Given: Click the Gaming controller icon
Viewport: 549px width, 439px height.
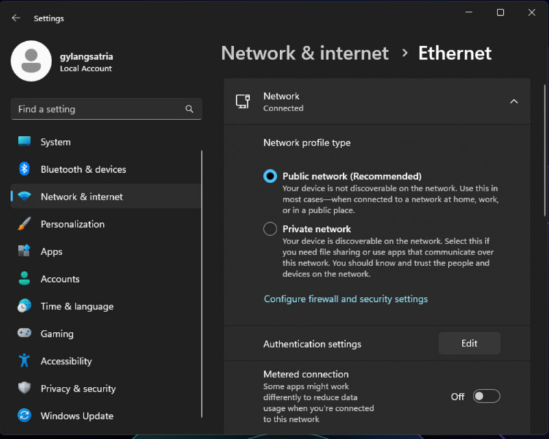Looking at the screenshot, I should [24, 333].
